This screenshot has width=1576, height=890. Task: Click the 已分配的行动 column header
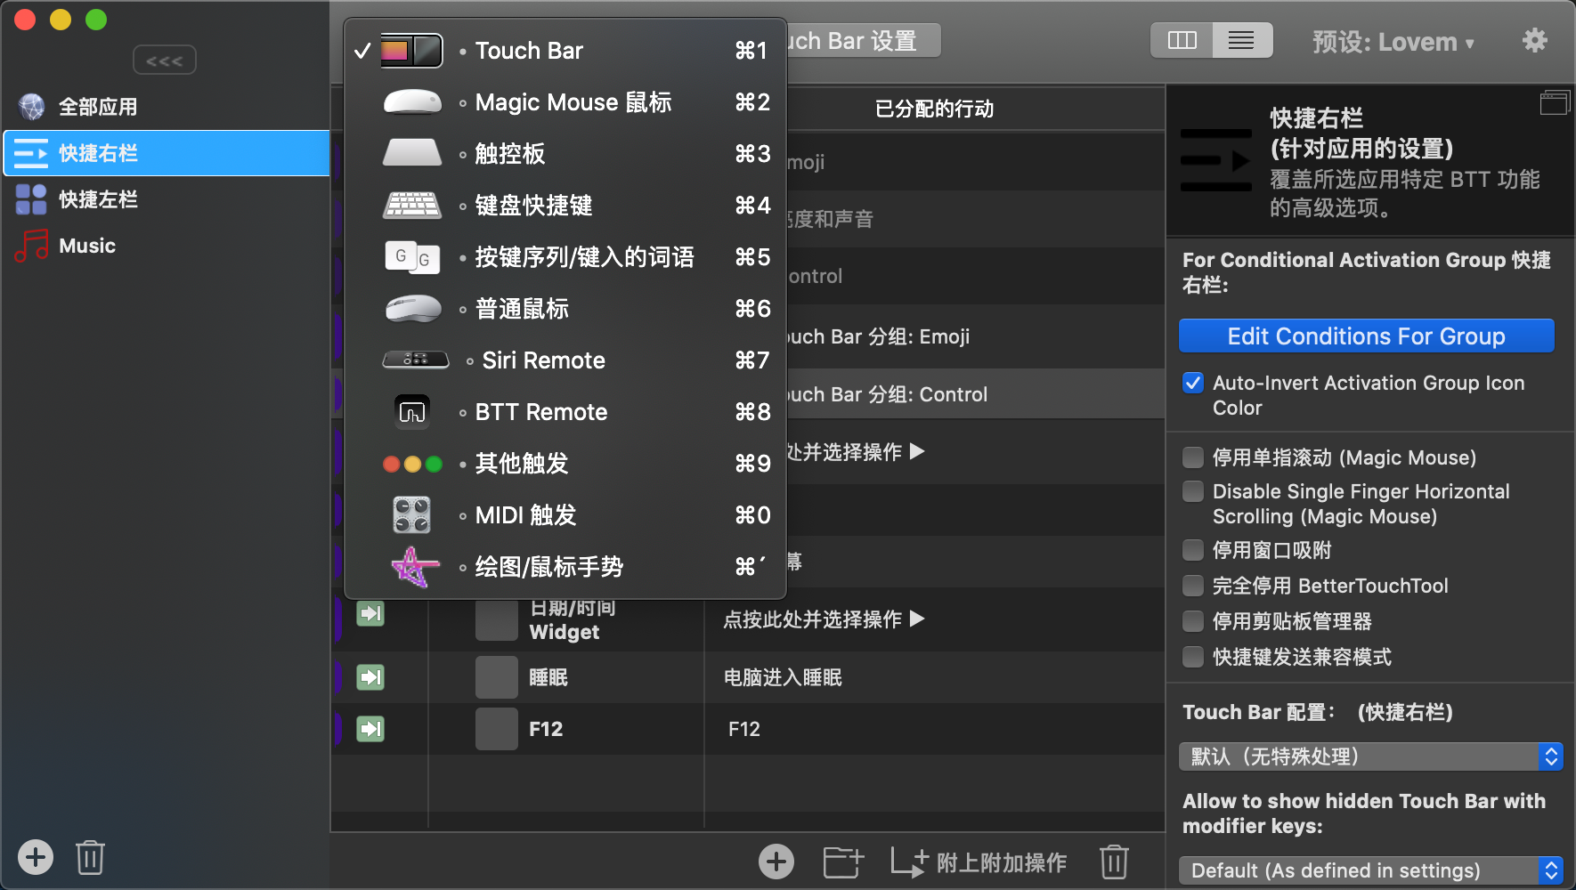point(934,109)
